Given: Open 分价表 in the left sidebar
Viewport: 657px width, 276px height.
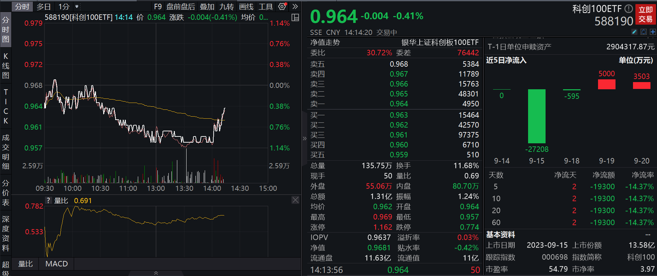Looking at the screenshot, I should (x=5, y=193).
